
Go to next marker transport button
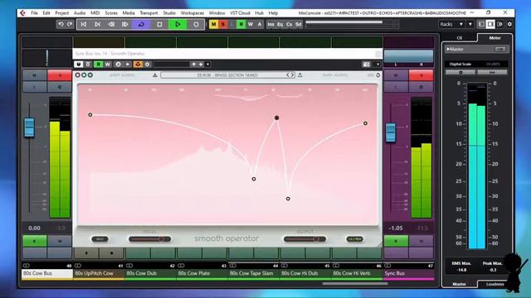coord(98,24)
